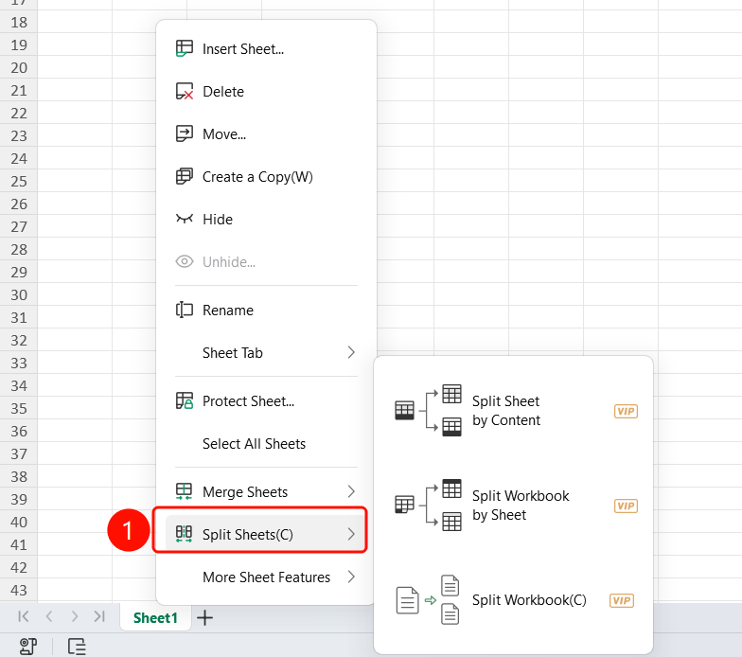Click the VIP badge beside Split Sheet by Content
The width and height of the screenshot is (742, 657).
(626, 411)
